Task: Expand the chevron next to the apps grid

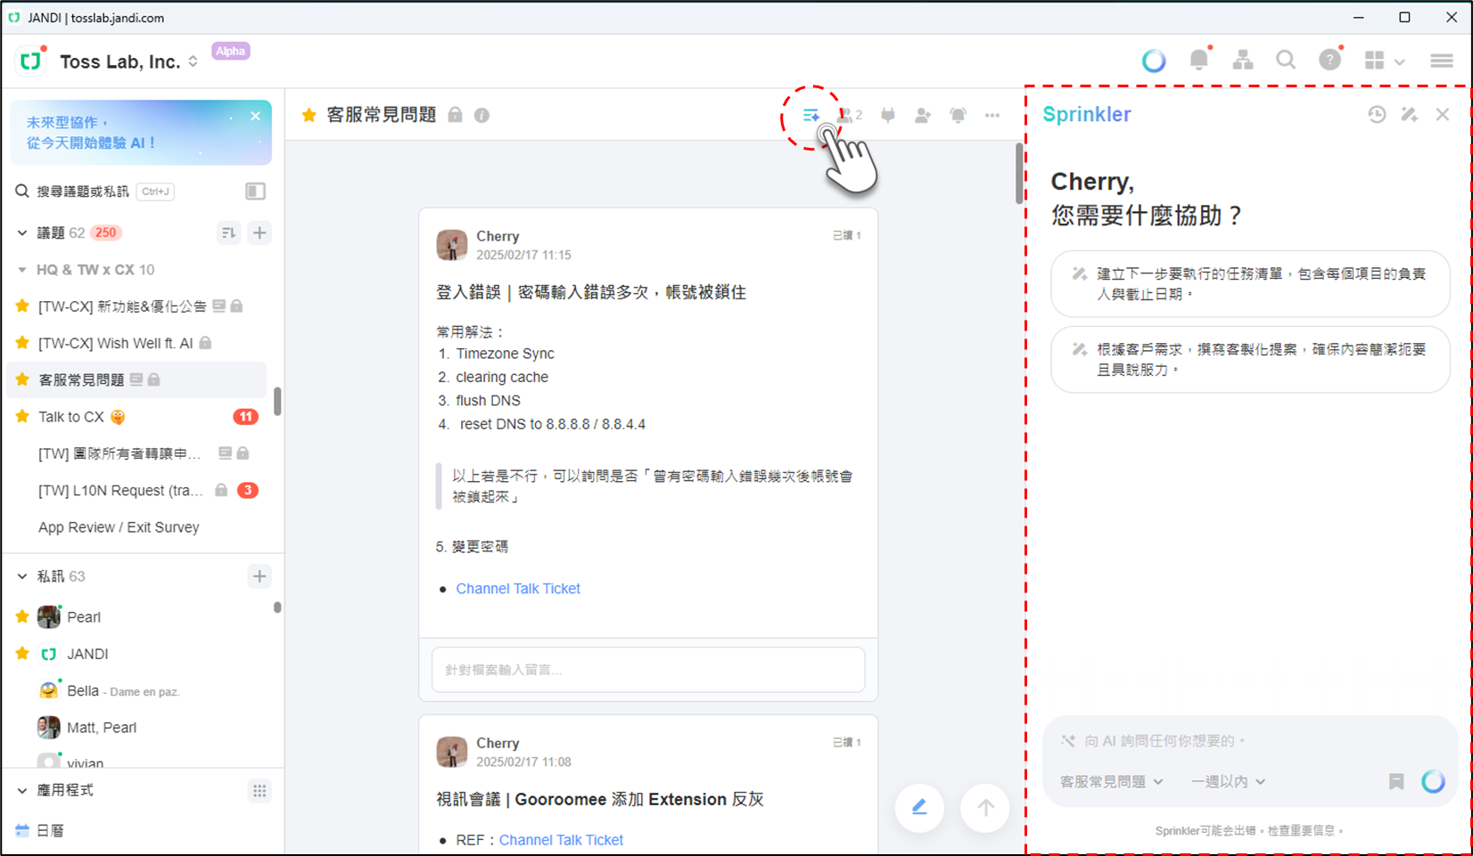Action: [1400, 61]
